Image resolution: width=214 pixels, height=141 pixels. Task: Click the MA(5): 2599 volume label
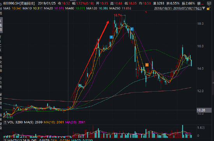[33, 122]
